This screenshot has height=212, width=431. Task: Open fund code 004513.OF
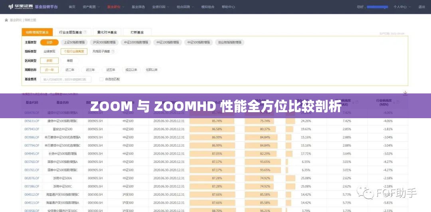click(x=32, y=203)
